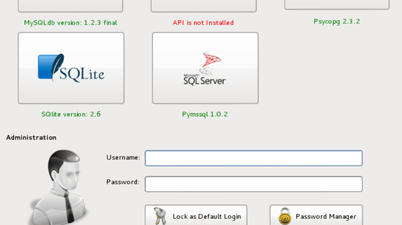402x225 pixels.
Task: Click the 'Pymssql 1.0.2' text
Action: point(205,114)
